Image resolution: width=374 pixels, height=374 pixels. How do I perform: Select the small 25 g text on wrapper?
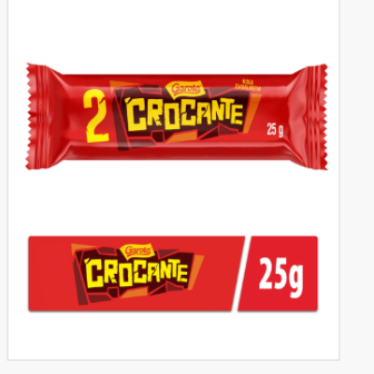(x=275, y=129)
